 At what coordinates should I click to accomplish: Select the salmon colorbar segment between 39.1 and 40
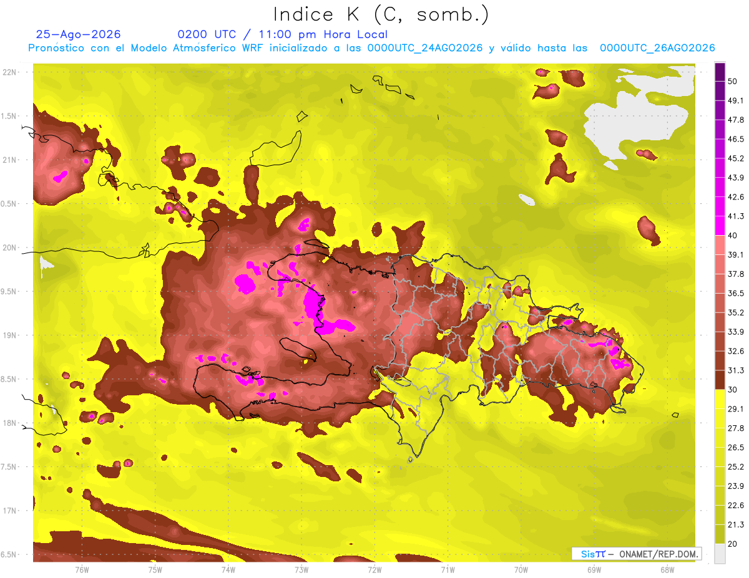pyautogui.click(x=720, y=245)
